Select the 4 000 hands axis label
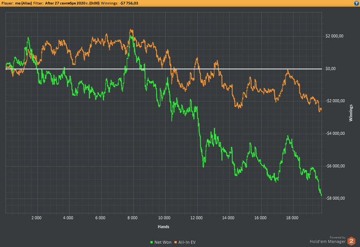360x247 pixels. 68,218
